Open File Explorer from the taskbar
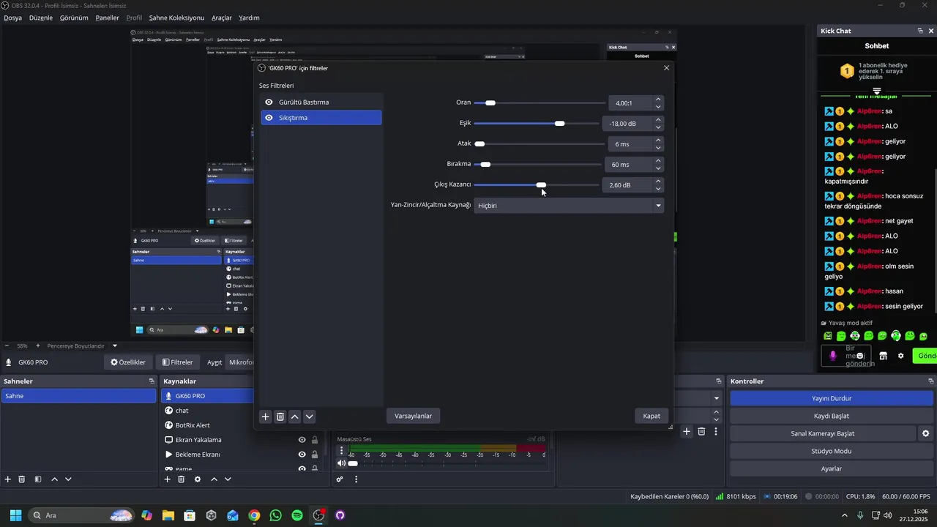The width and height of the screenshot is (937, 527). [168, 515]
